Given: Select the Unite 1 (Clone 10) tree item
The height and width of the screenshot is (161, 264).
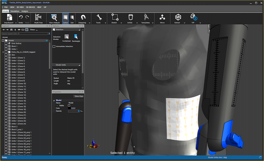Looking at the screenshot, I should point(19,84).
